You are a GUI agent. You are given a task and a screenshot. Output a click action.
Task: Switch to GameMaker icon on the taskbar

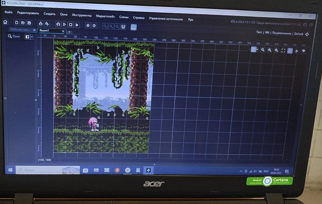[x=148, y=170]
